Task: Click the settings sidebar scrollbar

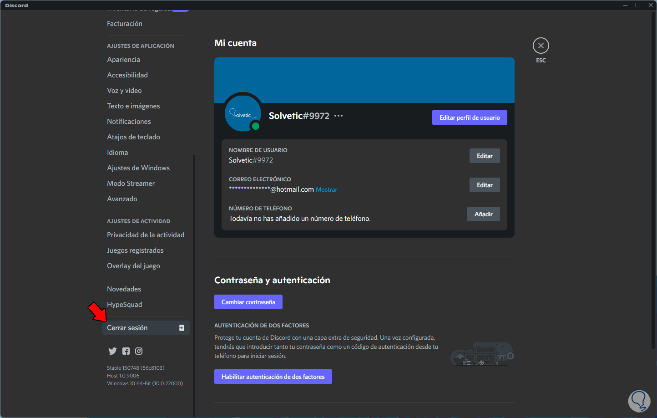Action: (194, 285)
